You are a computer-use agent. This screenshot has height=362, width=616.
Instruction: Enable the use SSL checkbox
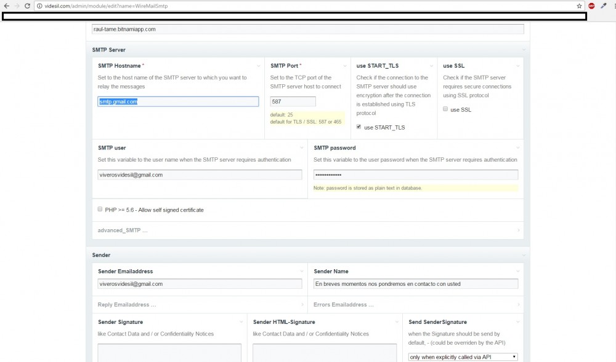pyautogui.click(x=445, y=109)
